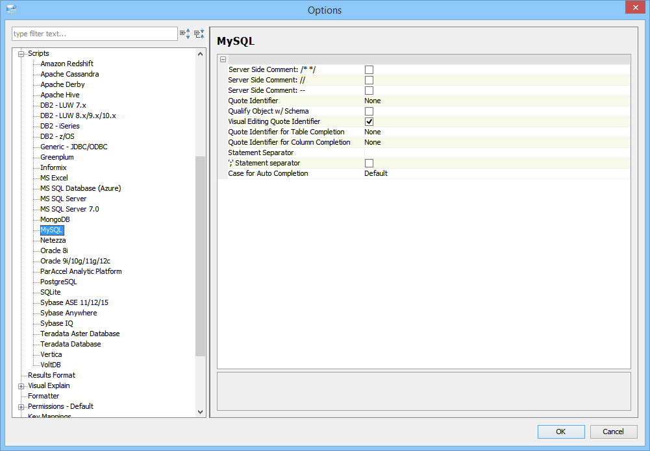Open Quote Identifier value None
This screenshot has height=451, width=650.
click(497, 101)
